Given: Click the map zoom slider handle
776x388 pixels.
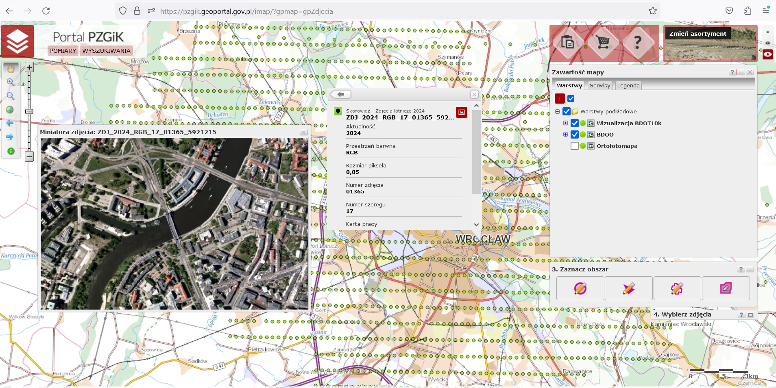Looking at the screenshot, I should [x=29, y=111].
